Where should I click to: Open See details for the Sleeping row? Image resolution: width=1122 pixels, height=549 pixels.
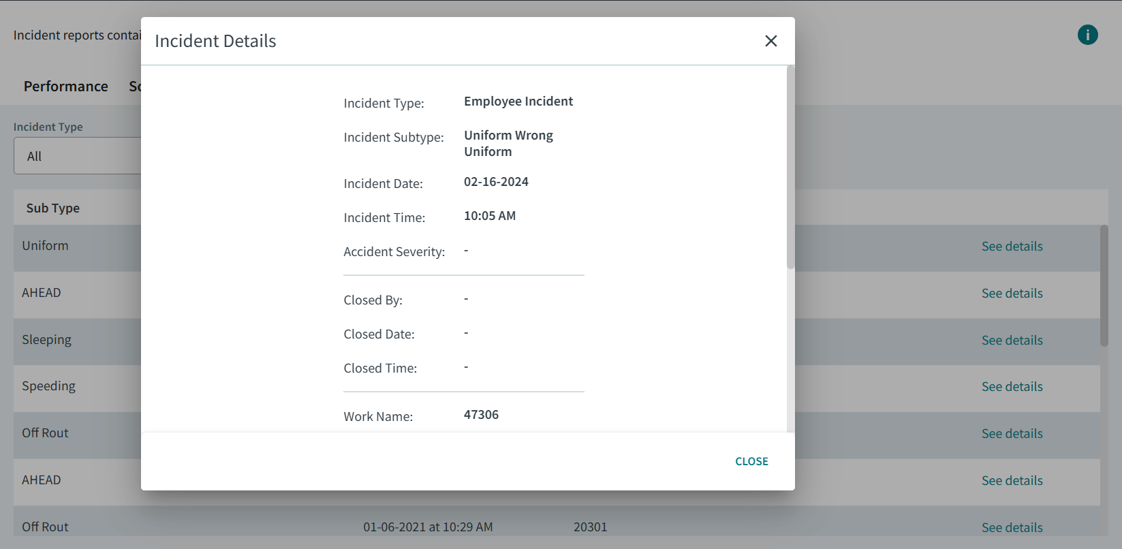pos(1012,341)
